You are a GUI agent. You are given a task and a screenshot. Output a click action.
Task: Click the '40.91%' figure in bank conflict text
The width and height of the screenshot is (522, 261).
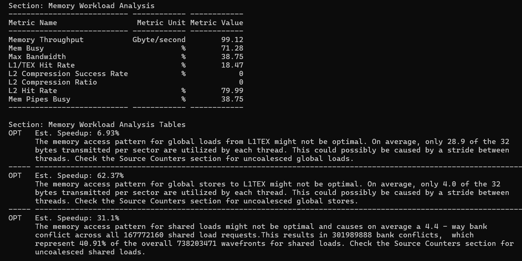[x=93, y=244]
